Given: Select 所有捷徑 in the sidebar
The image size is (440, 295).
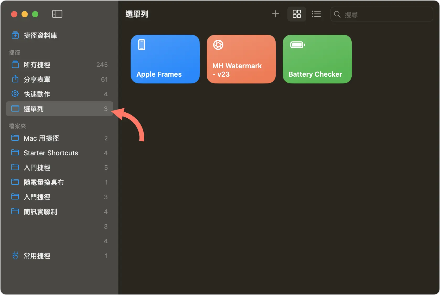Looking at the screenshot, I should pos(60,65).
